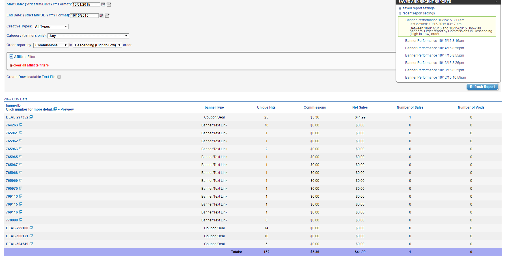Viewport: 505px width, 259px height.
Task: Open Start Date calendar picker icon
Action: [103, 5]
